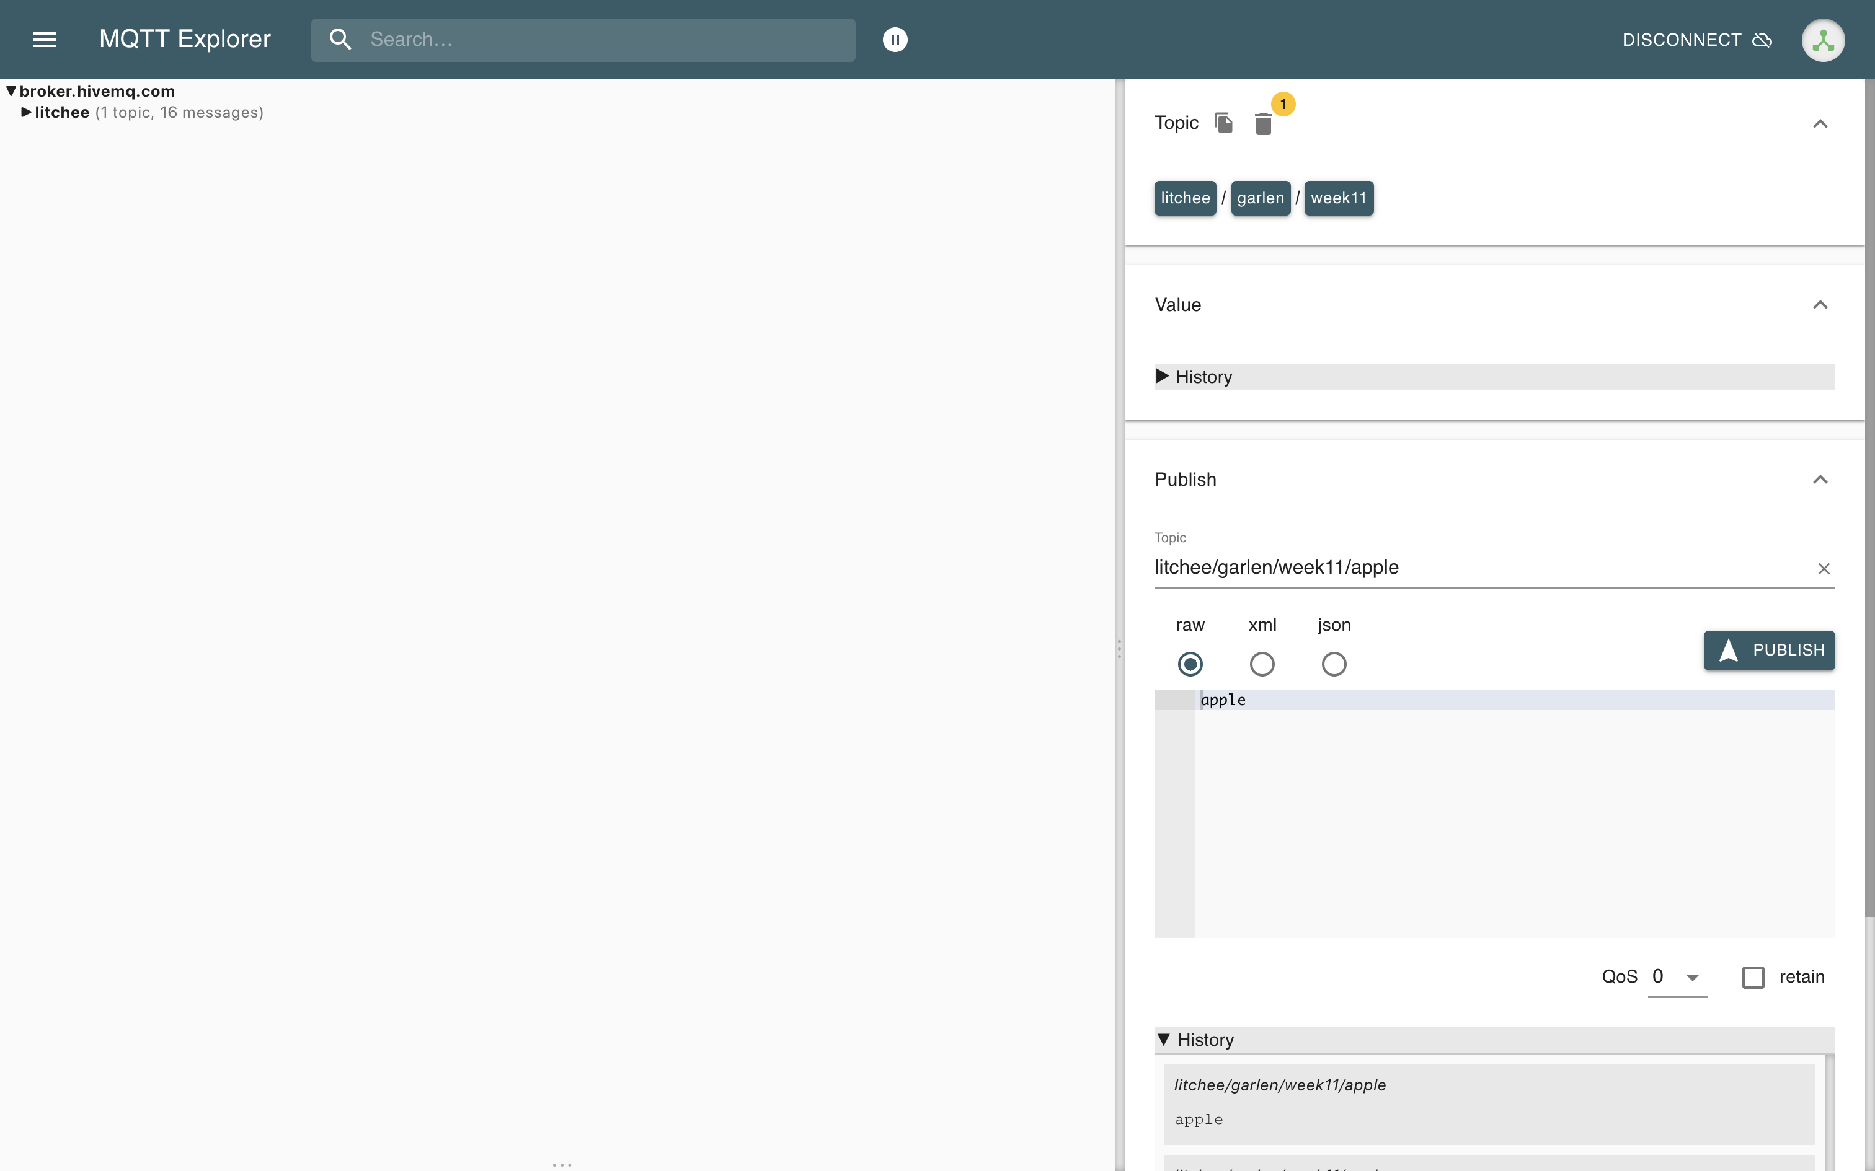The width and height of the screenshot is (1875, 1171).
Task: Open the hamburger menu
Action: tap(44, 40)
